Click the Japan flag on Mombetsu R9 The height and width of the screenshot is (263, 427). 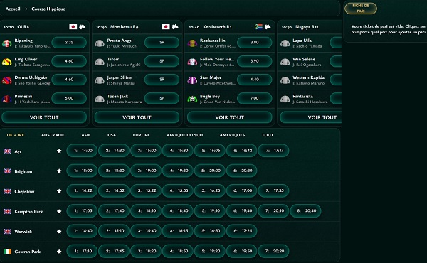point(166,26)
